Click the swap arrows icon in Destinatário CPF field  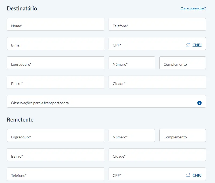(x=188, y=45)
